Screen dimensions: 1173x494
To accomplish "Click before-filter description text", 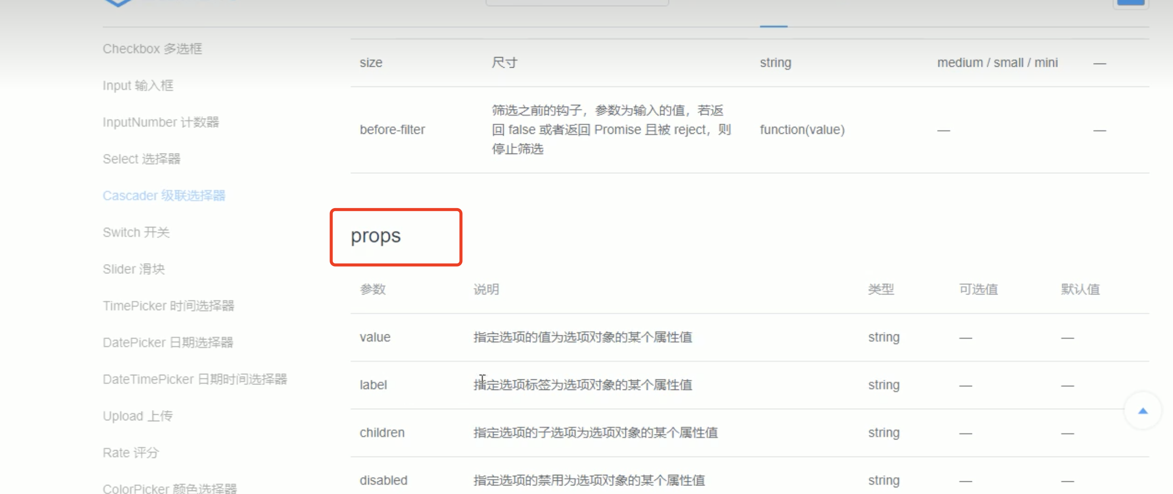I will click(x=611, y=130).
